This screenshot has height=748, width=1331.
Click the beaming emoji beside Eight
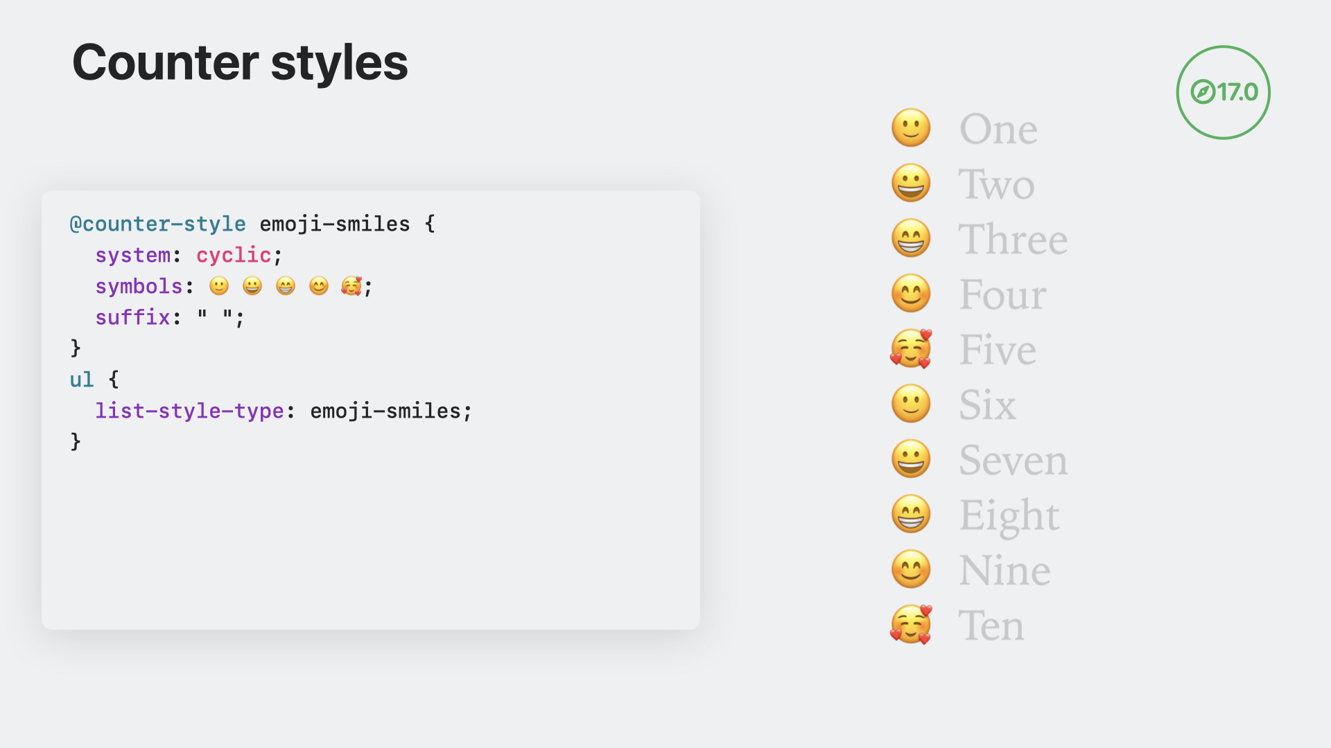pos(911,514)
